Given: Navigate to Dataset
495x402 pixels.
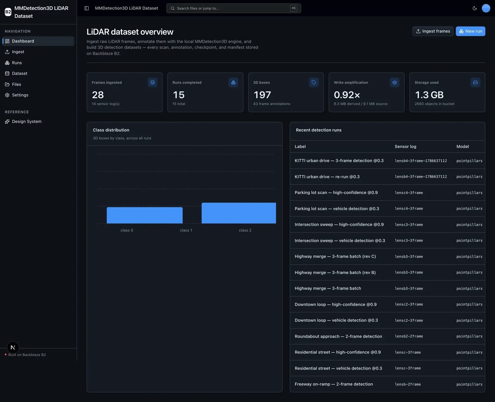Looking at the screenshot, I should click(38, 74).
